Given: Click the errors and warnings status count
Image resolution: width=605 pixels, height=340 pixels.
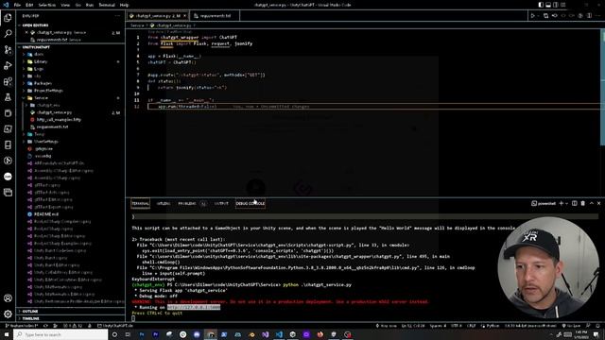Looking at the screenshot, I should pos(73,326).
